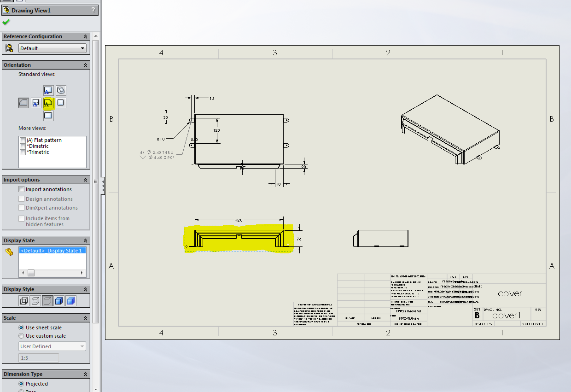The width and height of the screenshot is (571, 392).
Task: Select the Isometric standard view icon
Action: pyautogui.click(x=61, y=90)
